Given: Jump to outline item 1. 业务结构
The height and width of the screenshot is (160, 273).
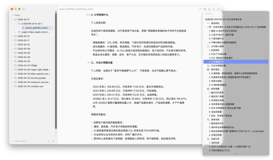Looking at the screenshot, I should coord(214,50).
